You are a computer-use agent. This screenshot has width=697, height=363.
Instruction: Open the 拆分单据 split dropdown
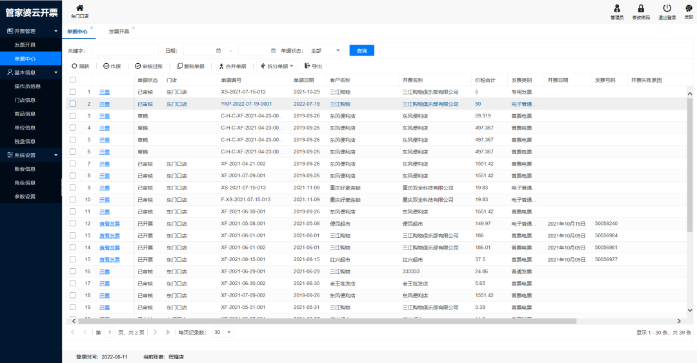(x=278, y=66)
